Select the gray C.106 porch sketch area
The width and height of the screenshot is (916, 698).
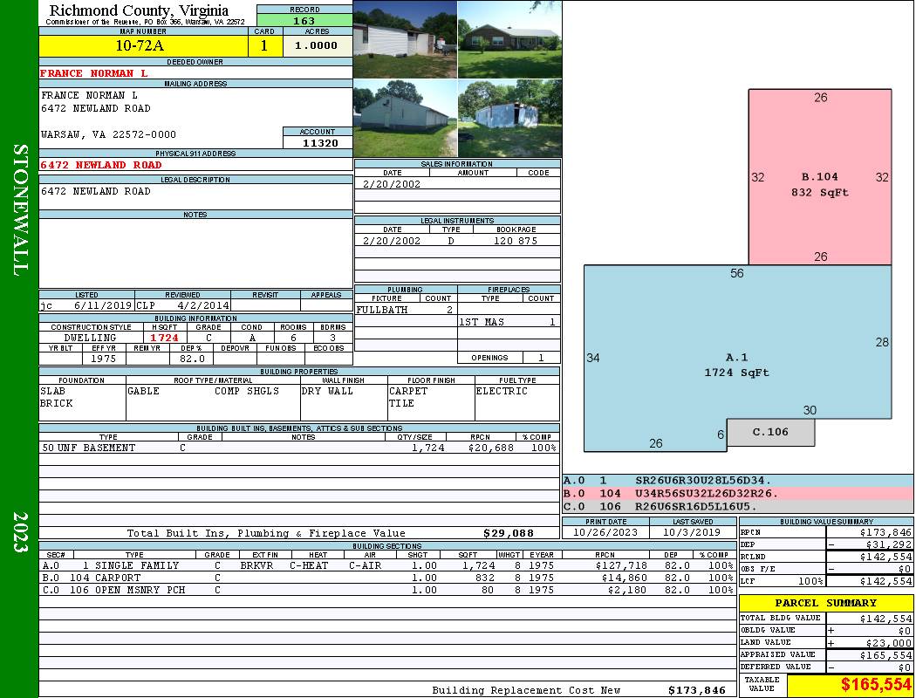(770, 432)
